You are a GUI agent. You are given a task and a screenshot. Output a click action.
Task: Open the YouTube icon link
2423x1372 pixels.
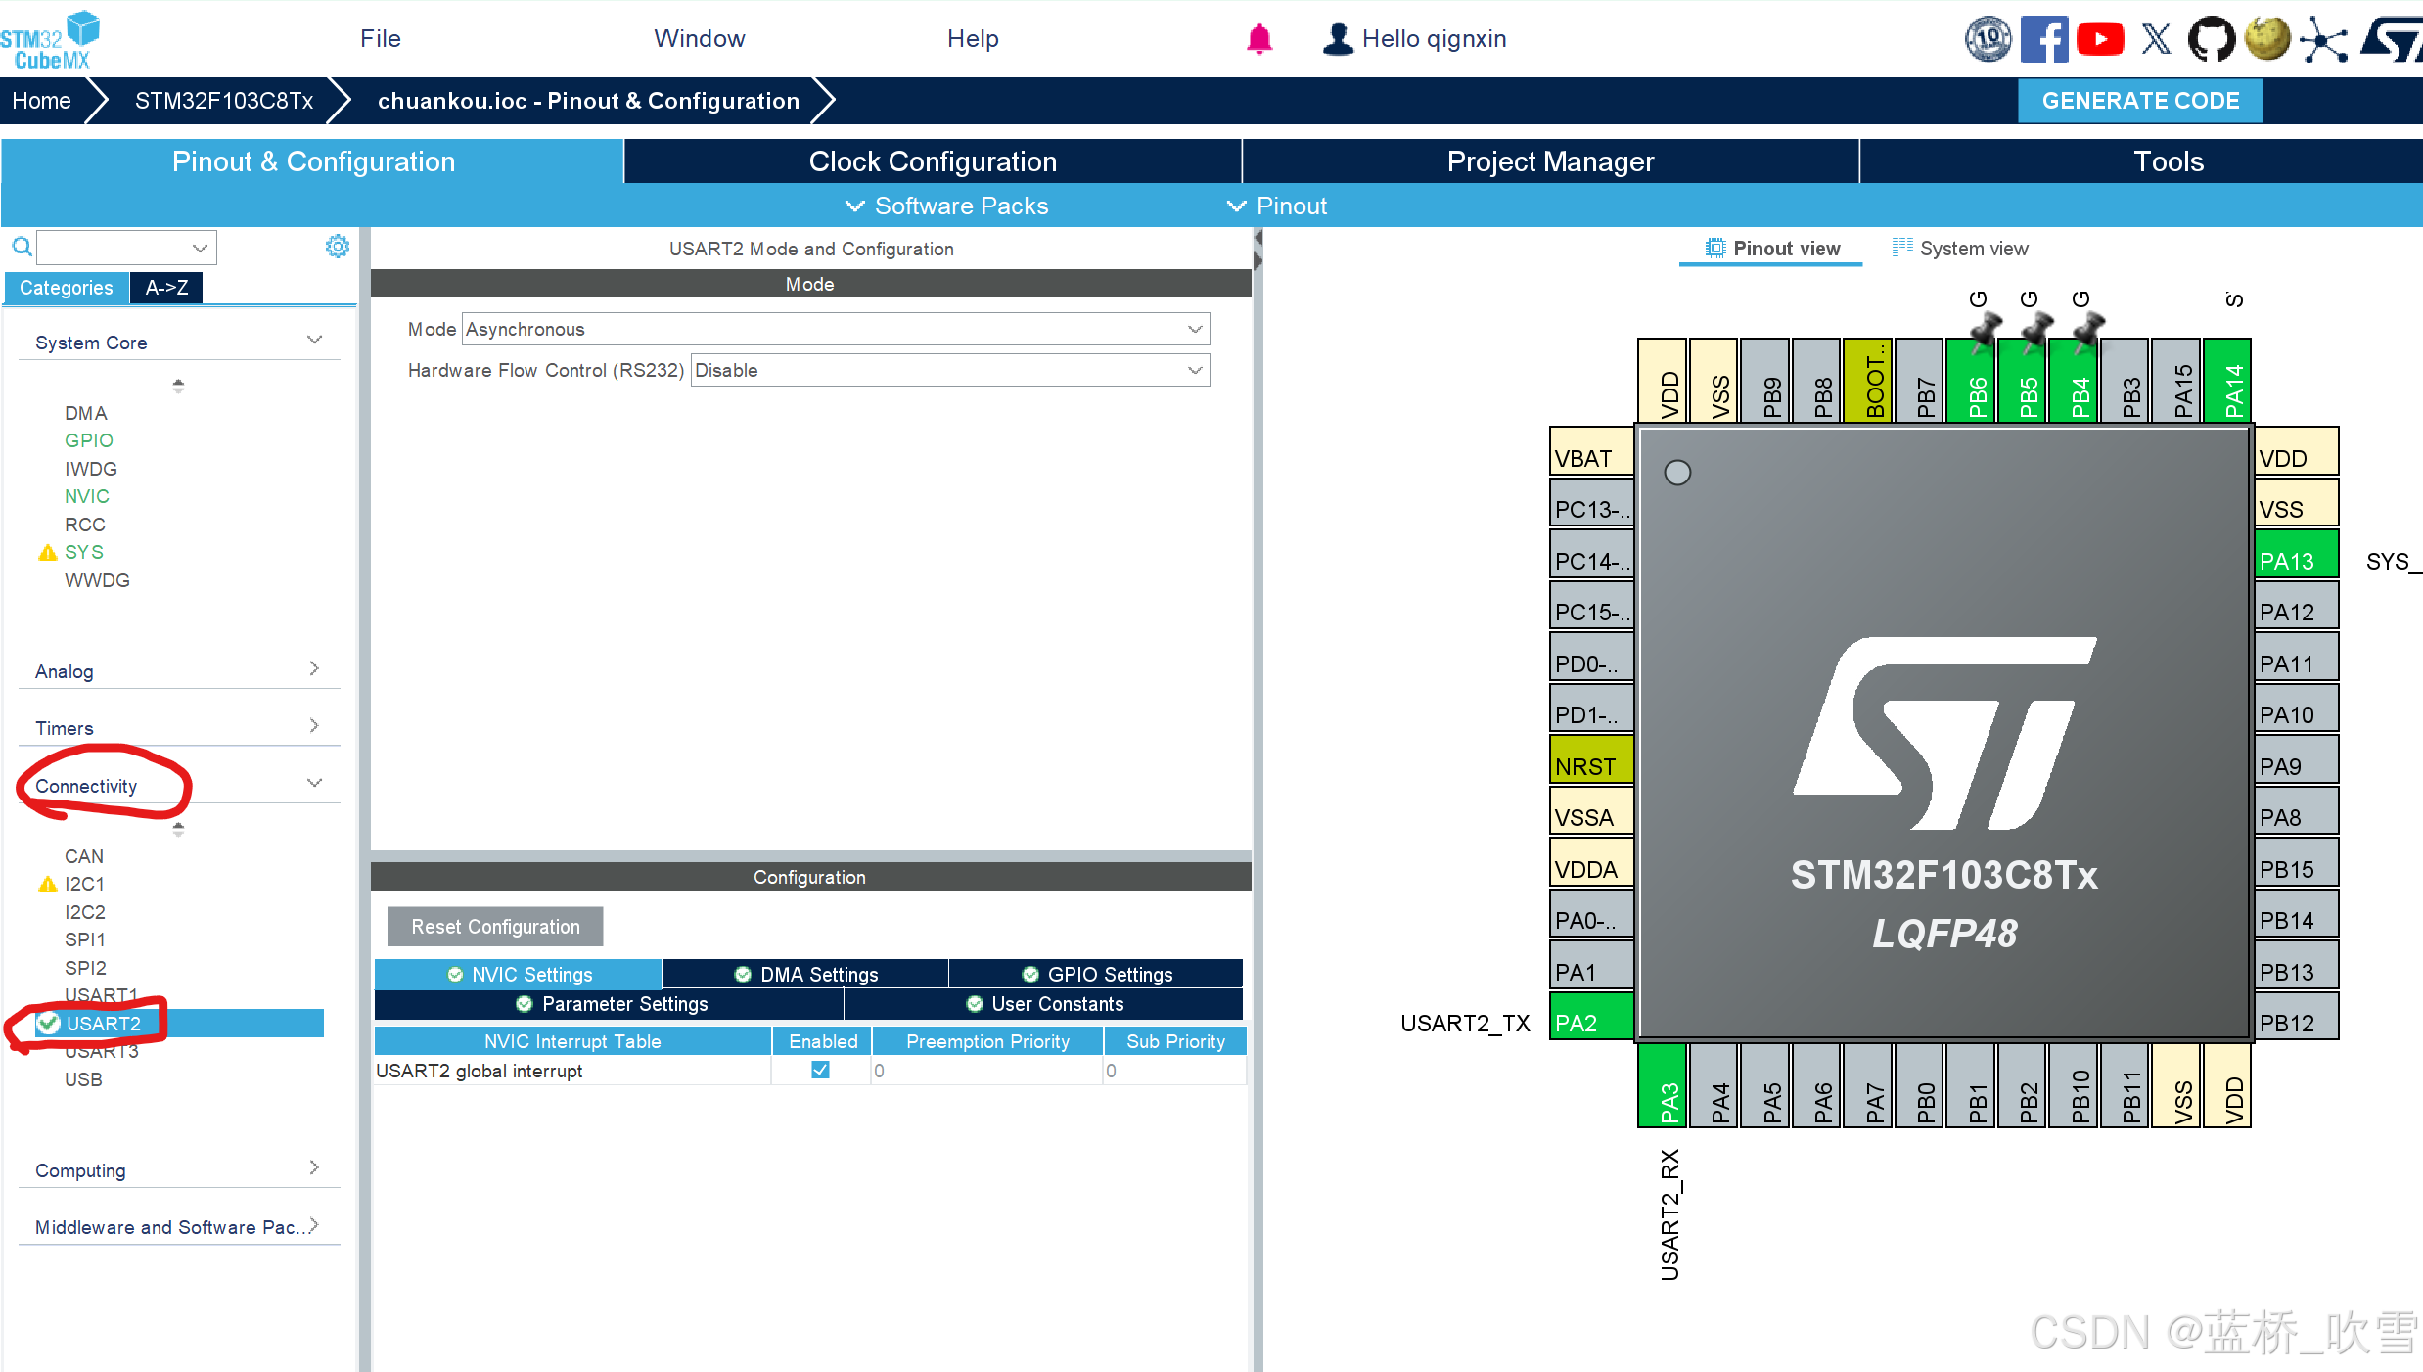point(2100,39)
